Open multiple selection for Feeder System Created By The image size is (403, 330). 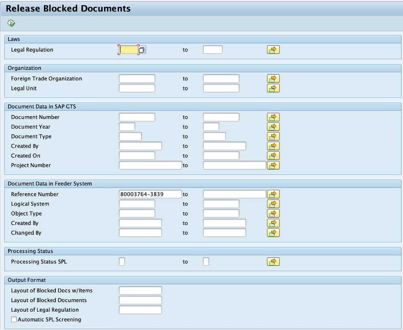click(x=273, y=223)
